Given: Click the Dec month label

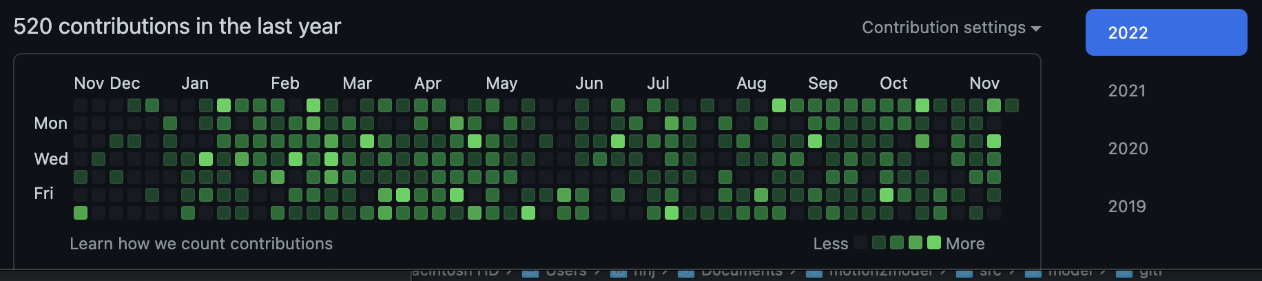Looking at the screenshot, I should [125, 83].
